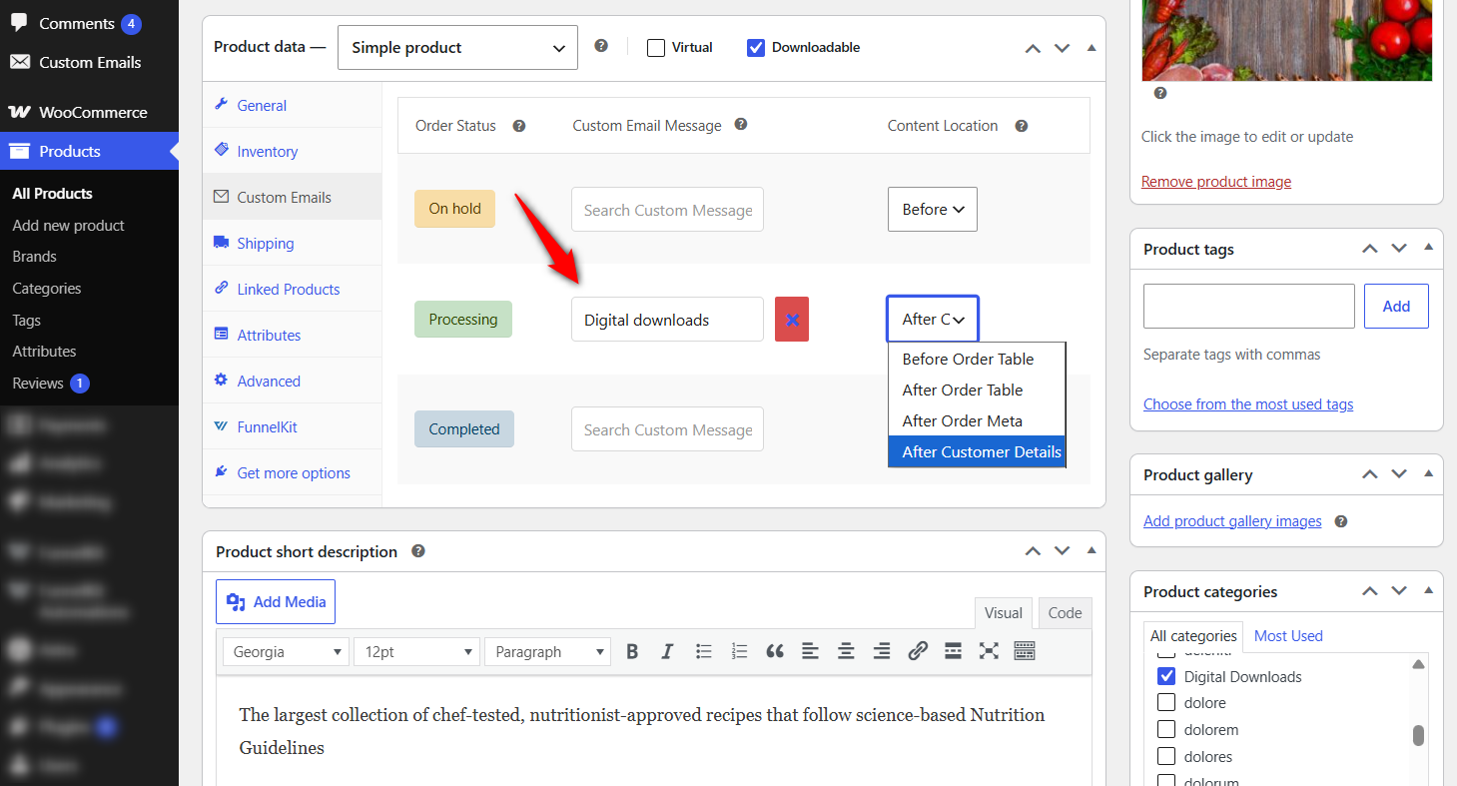Align text center in editor
Image resolution: width=1457 pixels, height=786 pixels.
click(x=846, y=651)
